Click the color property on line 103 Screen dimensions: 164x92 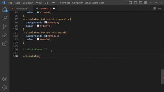click(x=30, y=39)
